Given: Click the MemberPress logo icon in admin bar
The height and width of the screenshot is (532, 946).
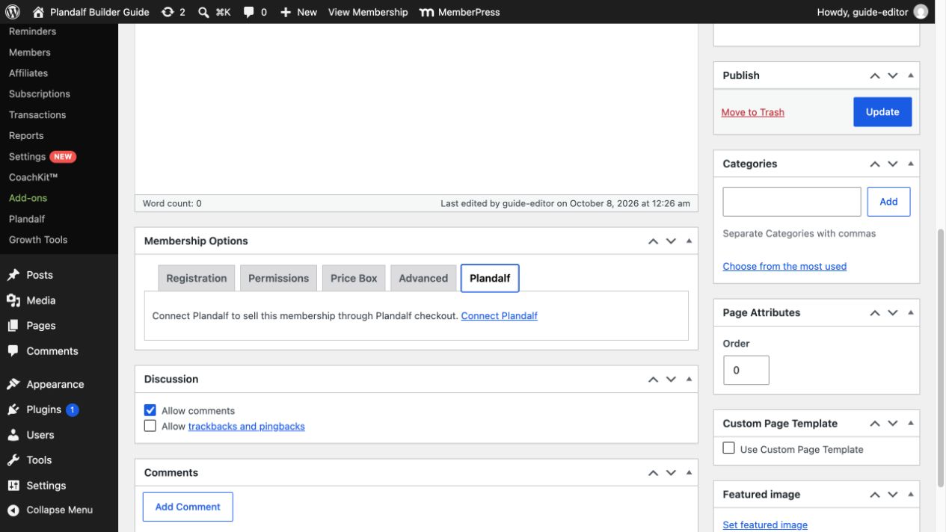Looking at the screenshot, I should 426,12.
